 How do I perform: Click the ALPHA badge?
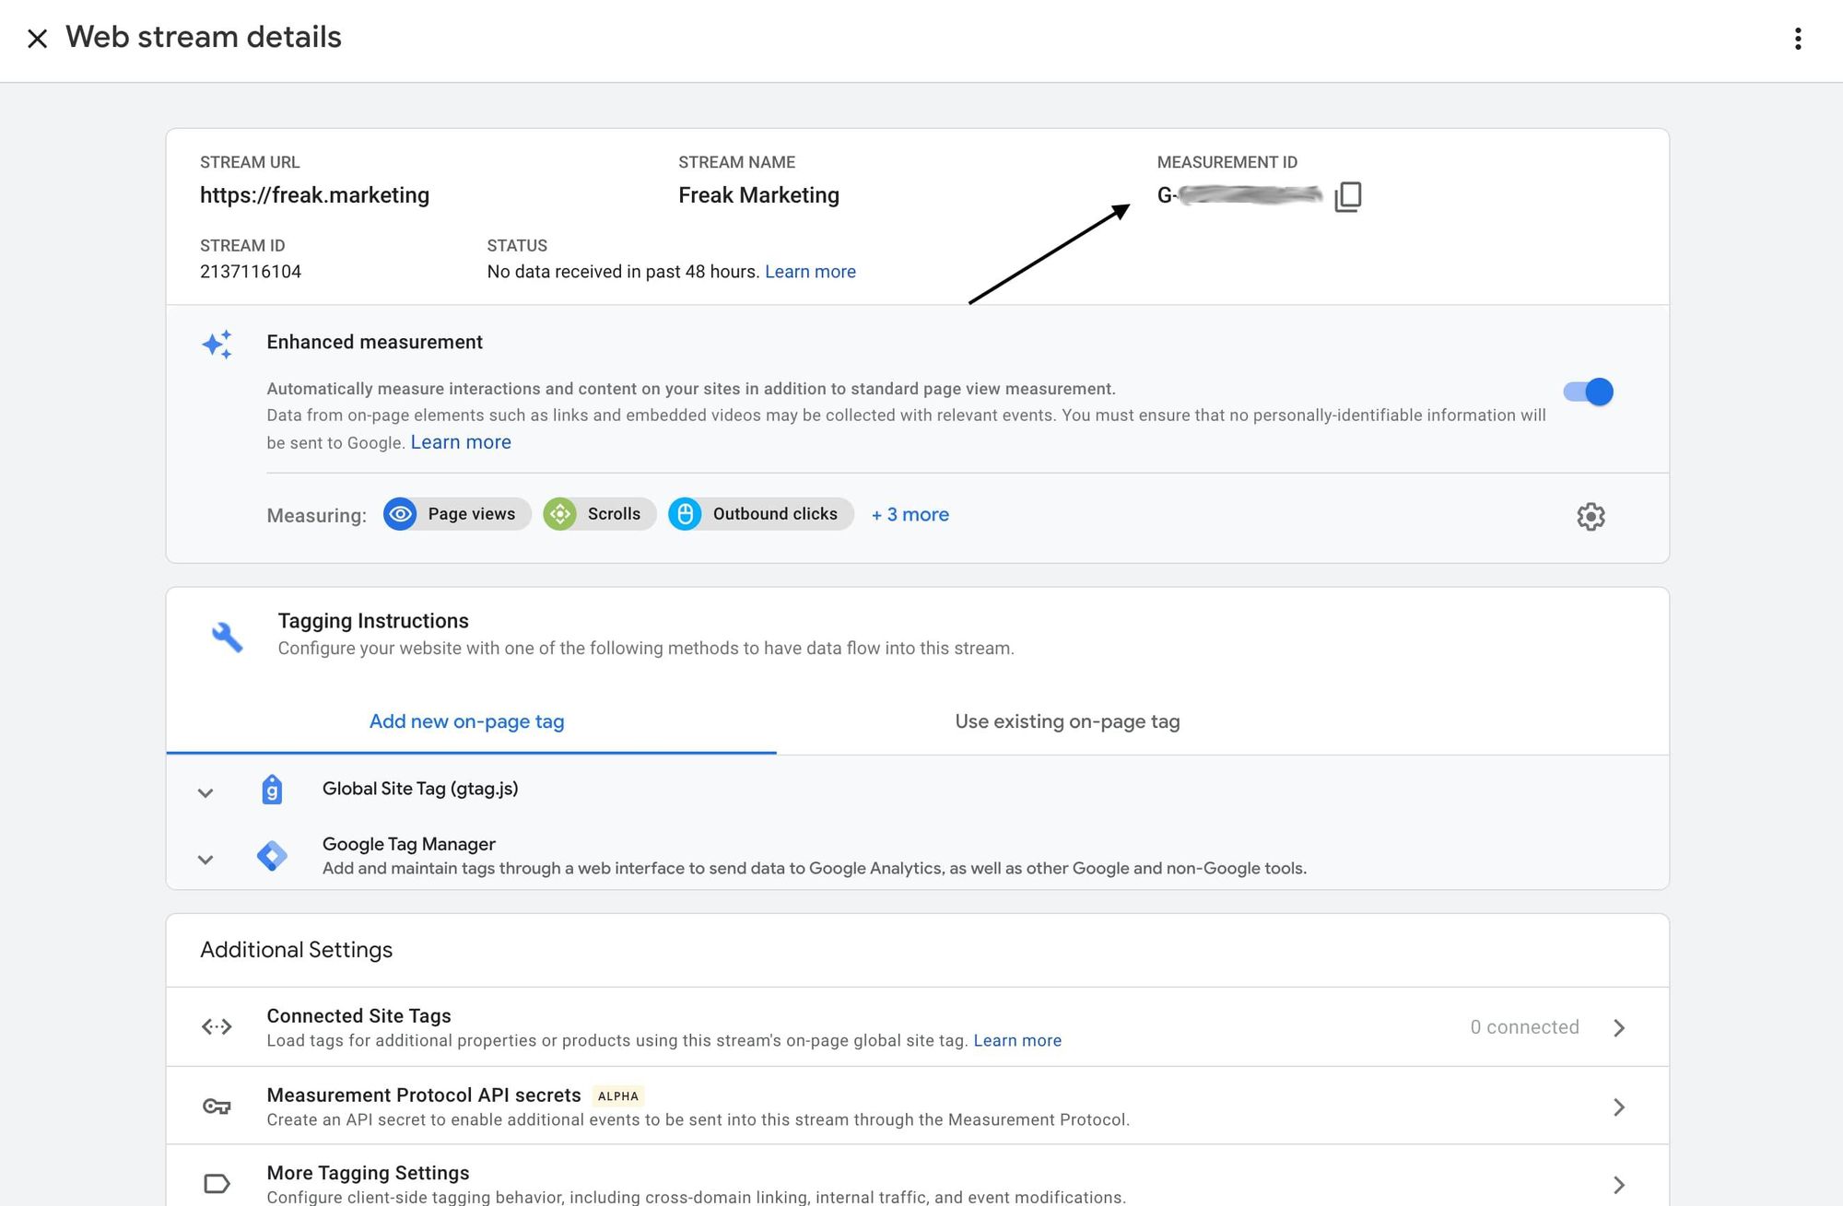tap(617, 1096)
